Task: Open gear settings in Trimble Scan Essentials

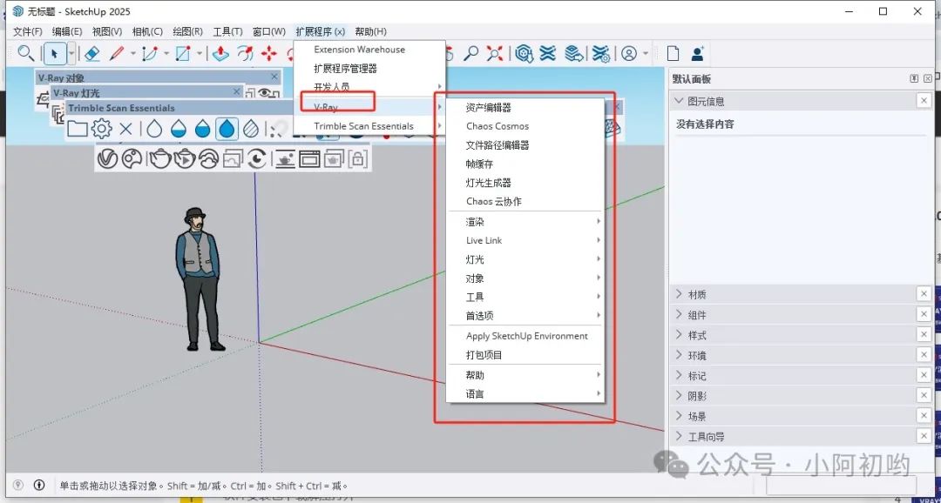Action: click(101, 128)
